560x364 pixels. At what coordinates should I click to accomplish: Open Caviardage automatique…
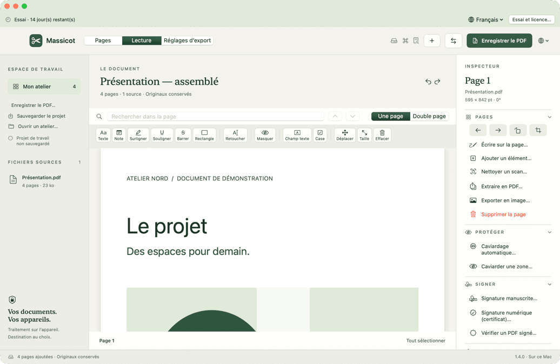tap(493, 250)
